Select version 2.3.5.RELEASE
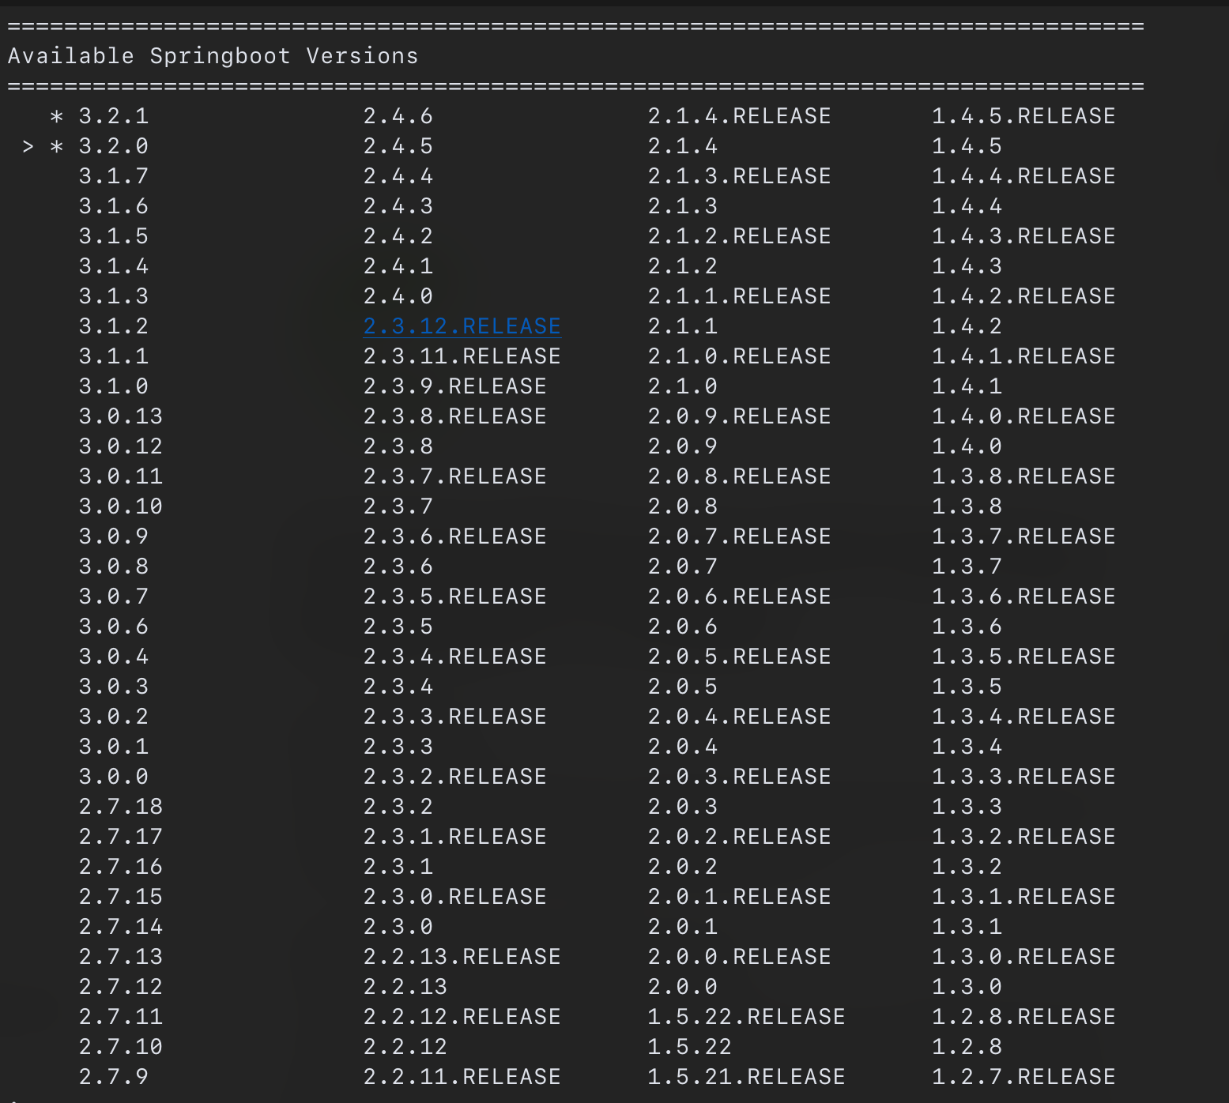1229x1103 pixels. [455, 597]
